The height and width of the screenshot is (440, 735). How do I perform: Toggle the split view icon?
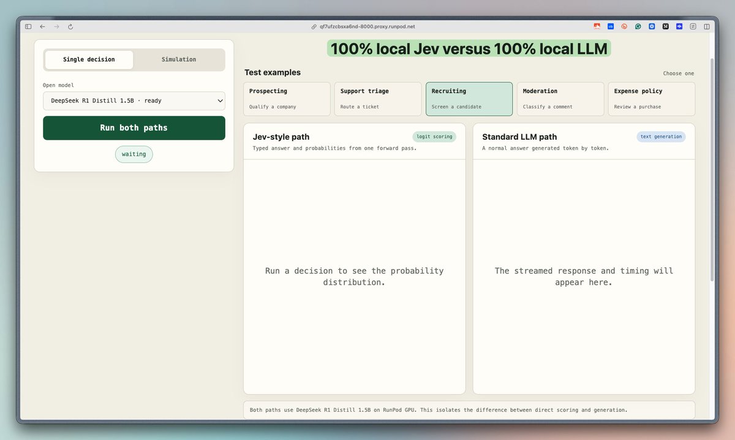click(707, 27)
